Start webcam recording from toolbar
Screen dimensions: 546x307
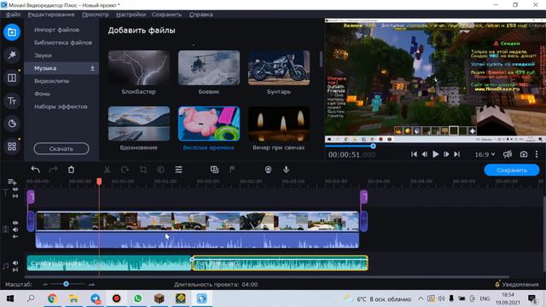coord(268,170)
